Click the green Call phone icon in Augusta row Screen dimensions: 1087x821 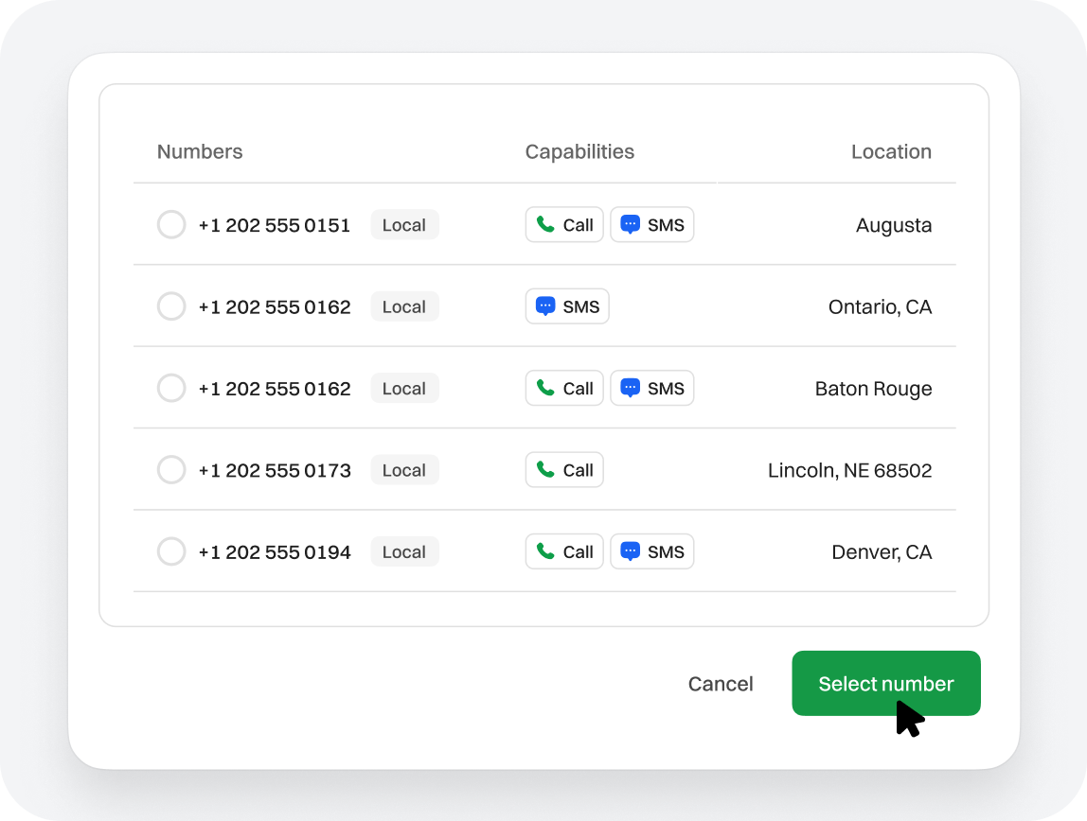coord(545,225)
